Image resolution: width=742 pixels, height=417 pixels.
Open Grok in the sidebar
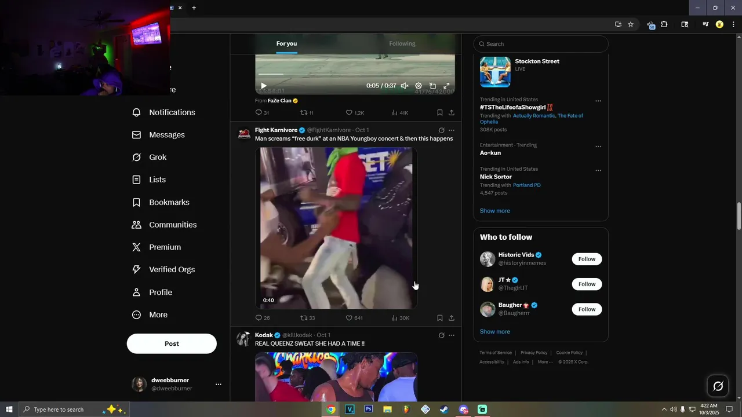pos(150,158)
